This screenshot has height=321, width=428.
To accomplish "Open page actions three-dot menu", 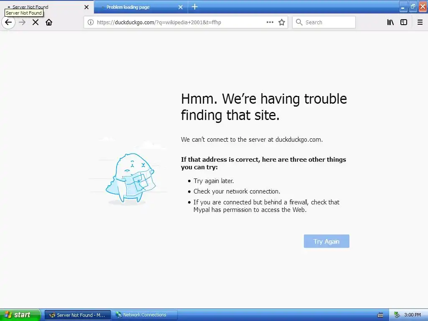I will (270, 22).
